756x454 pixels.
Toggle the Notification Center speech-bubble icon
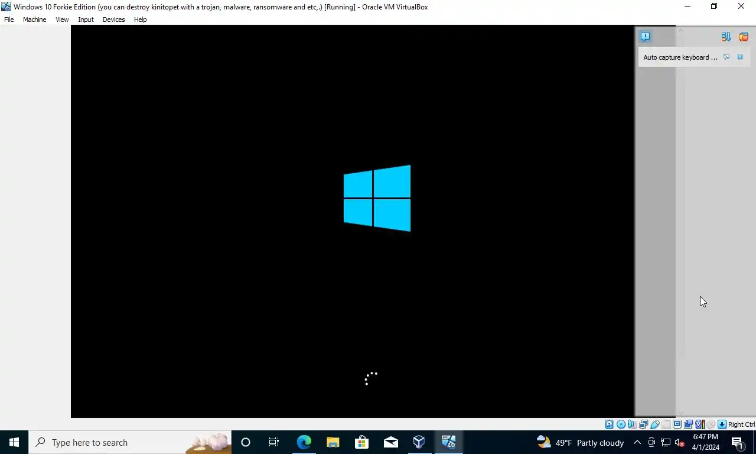click(x=645, y=37)
